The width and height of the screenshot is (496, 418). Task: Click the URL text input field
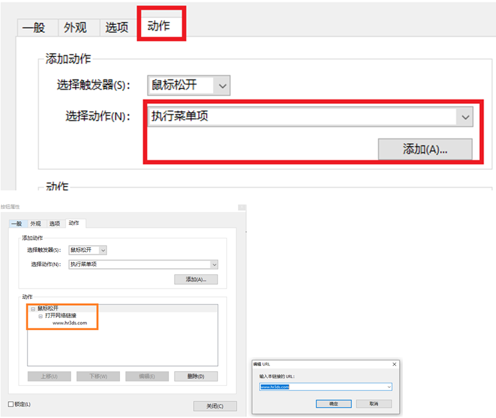coord(321,387)
